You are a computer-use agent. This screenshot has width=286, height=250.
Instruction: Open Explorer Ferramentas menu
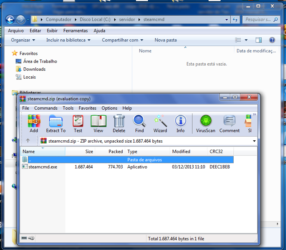[x=76, y=30]
